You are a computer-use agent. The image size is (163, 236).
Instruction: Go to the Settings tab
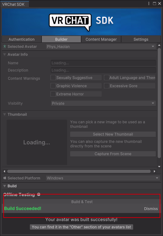click(141, 39)
